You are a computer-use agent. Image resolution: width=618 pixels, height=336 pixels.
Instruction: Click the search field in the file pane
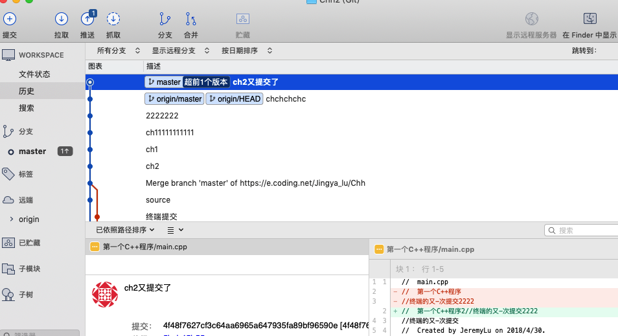pos(582,230)
